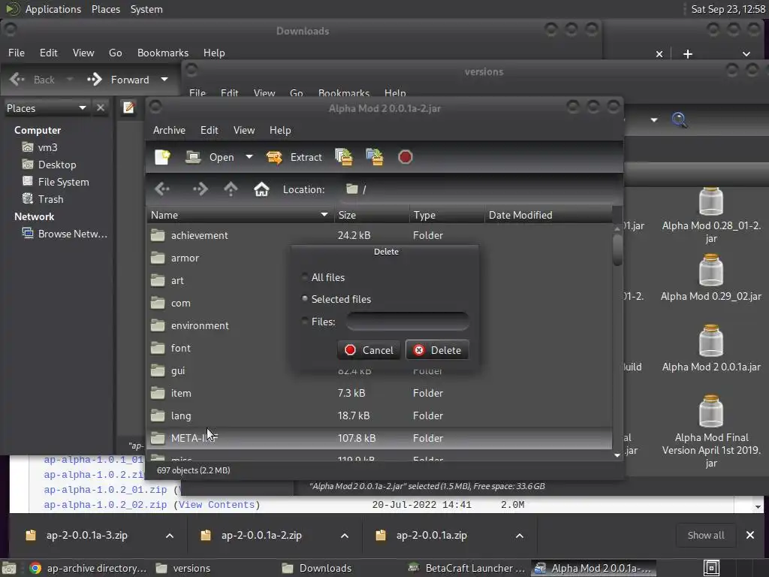Open the Edit menu in archive manager
Viewport: 769px width, 577px height.
[x=209, y=130]
